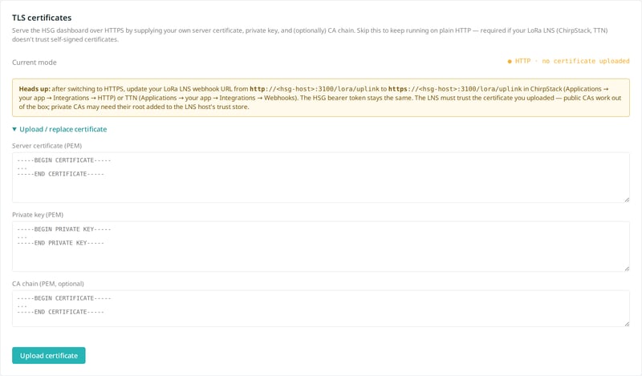The width and height of the screenshot is (642, 376).
Task: Click the https://<hsg-host>:3100/lora/uplink URL text
Action: [x=455, y=89]
